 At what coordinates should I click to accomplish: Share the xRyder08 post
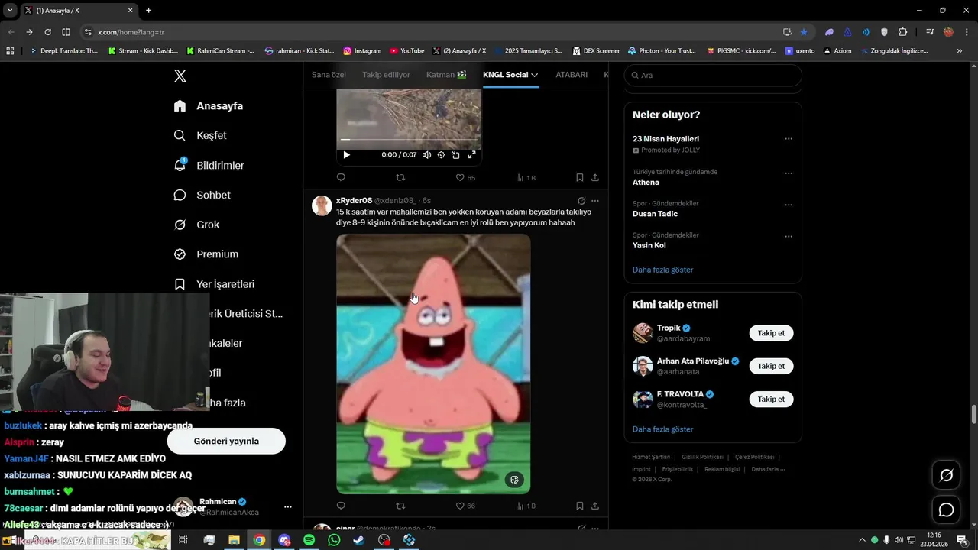click(x=595, y=506)
